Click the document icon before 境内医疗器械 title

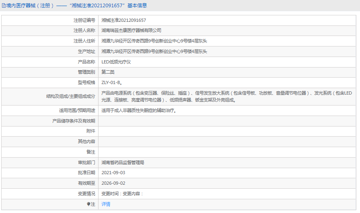click(4, 6)
